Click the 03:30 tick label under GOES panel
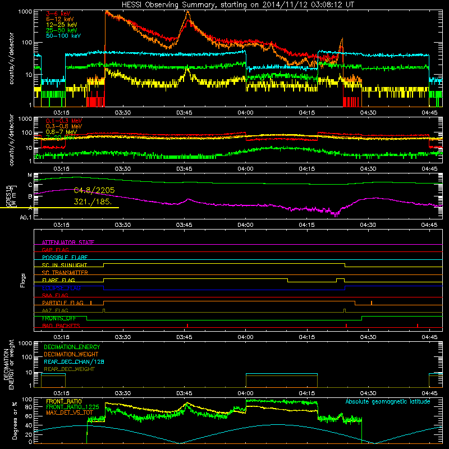The image size is (449, 449). (x=123, y=225)
